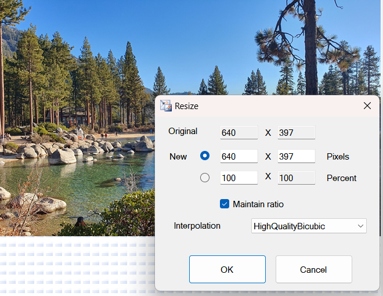Viewport: 383px width, 296px height.
Task: Click the Original width field
Action: click(x=239, y=132)
